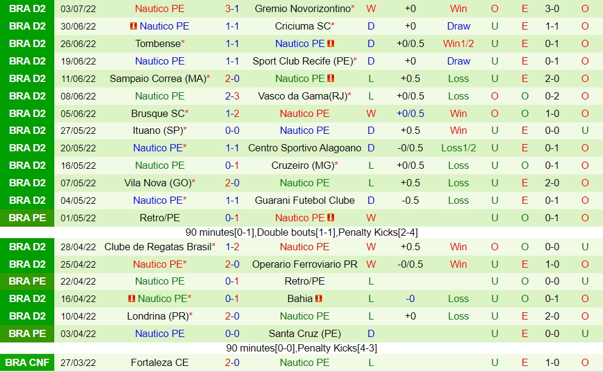Click the card icon in the Sampaio Correa match row
This screenshot has width=603, height=372.
click(x=330, y=79)
